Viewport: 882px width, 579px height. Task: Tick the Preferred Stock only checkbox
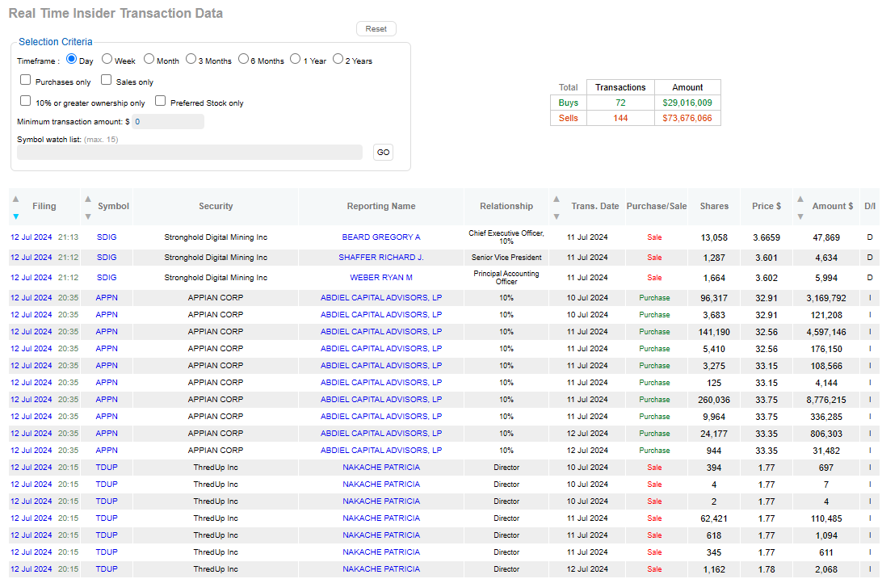point(161,102)
